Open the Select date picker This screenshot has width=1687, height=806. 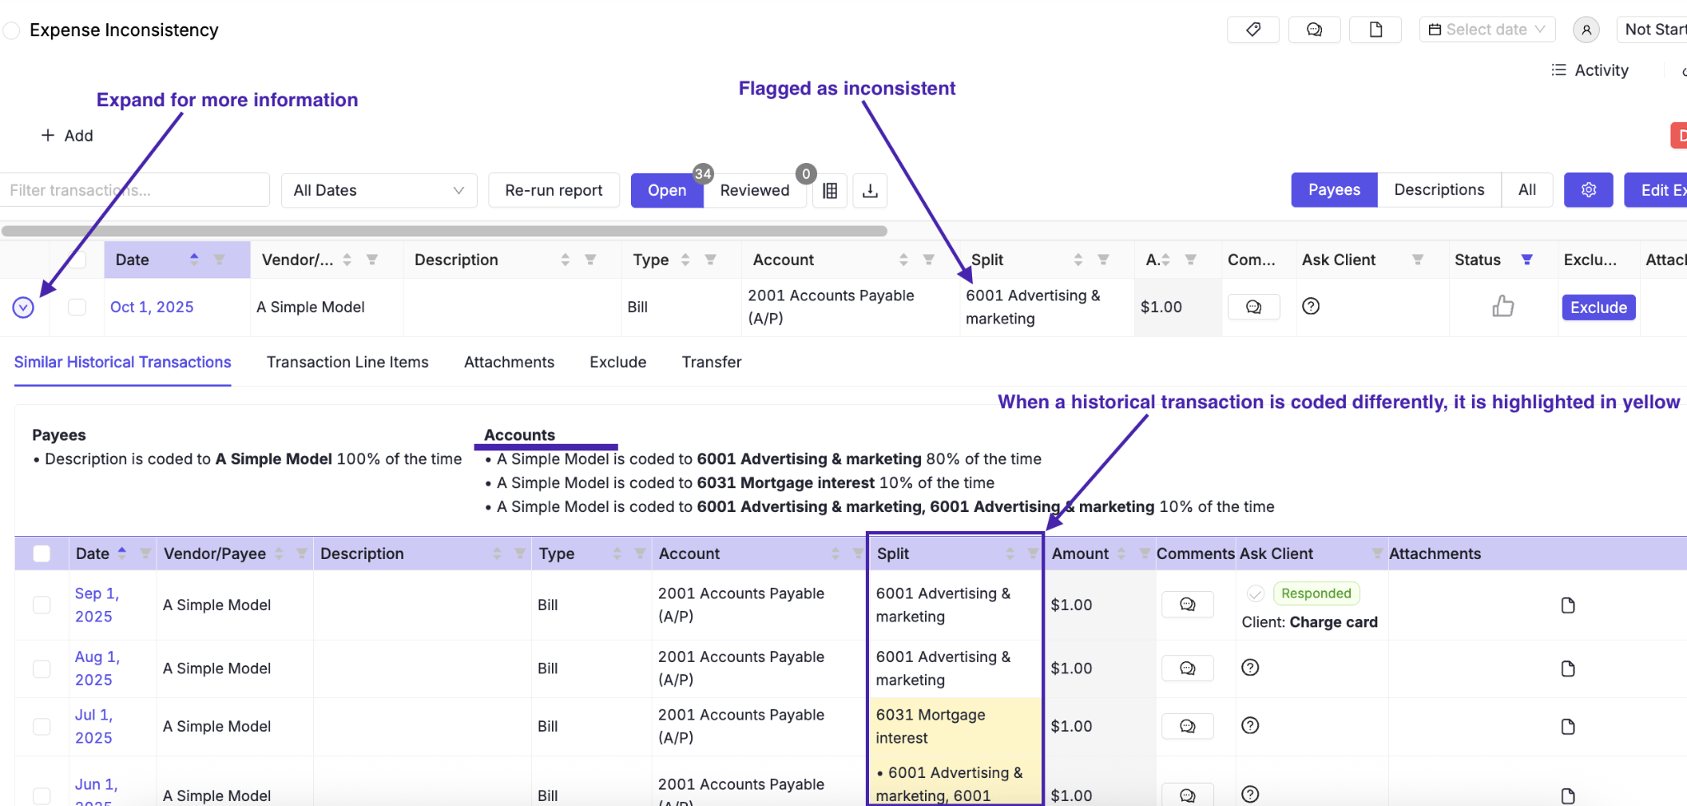[x=1487, y=30]
